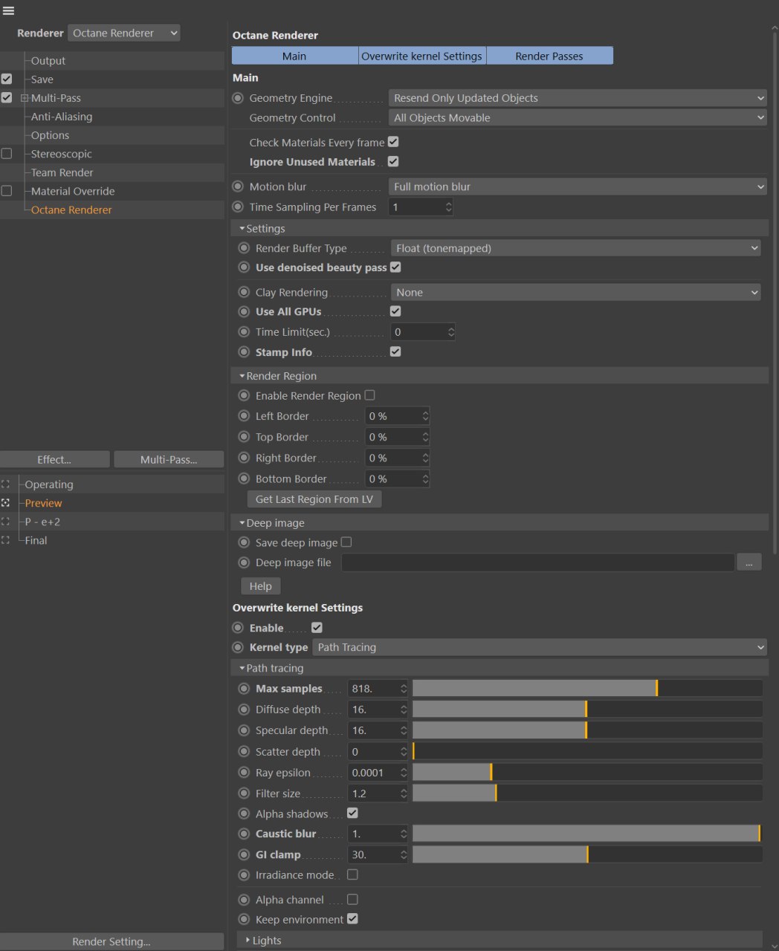Image resolution: width=779 pixels, height=951 pixels.
Task: Open Motion blur dropdown
Action: 578,186
